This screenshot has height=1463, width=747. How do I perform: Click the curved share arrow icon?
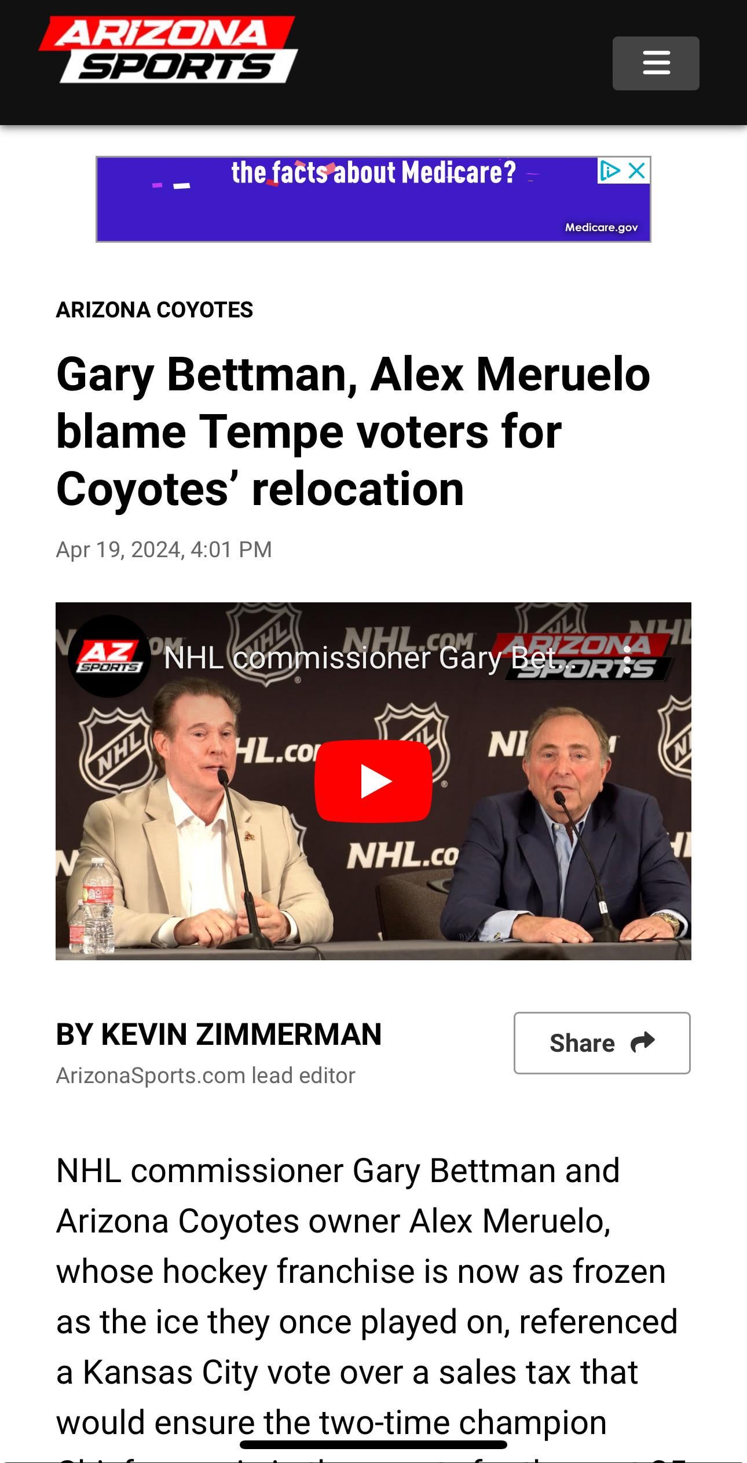[x=642, y=1042]
